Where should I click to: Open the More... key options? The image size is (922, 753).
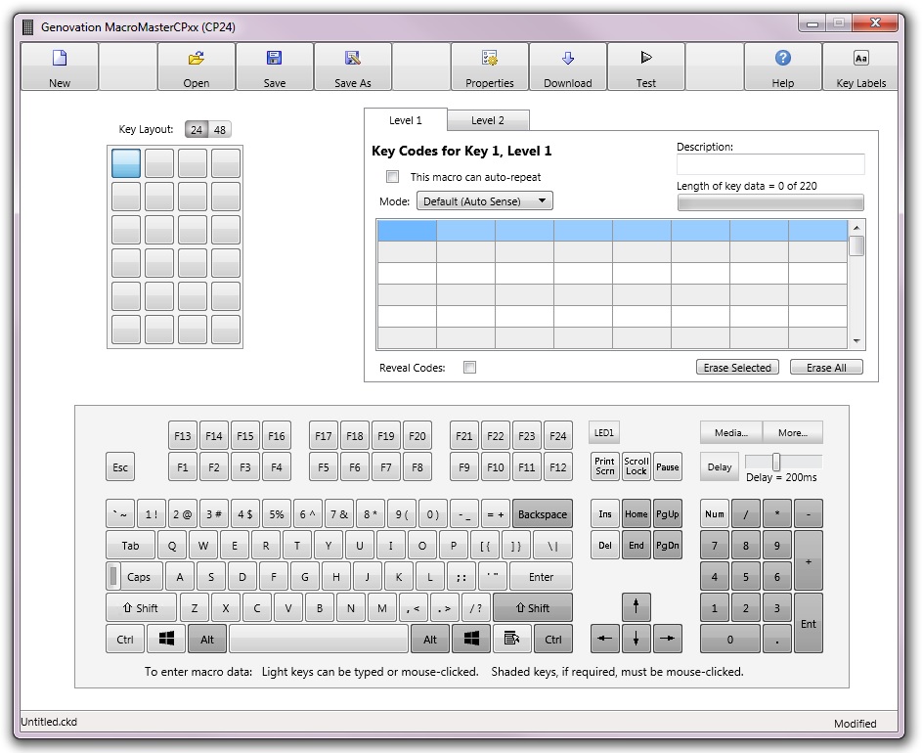coord(792,432)
